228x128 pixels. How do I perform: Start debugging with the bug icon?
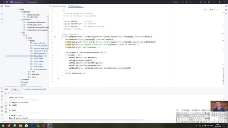point(187,2)
